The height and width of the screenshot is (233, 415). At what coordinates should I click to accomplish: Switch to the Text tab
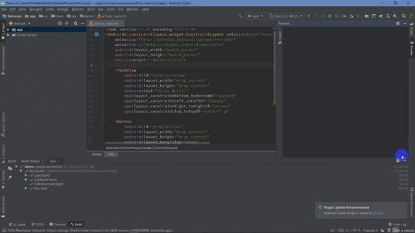pyautogui.click(x=111, y=154)
